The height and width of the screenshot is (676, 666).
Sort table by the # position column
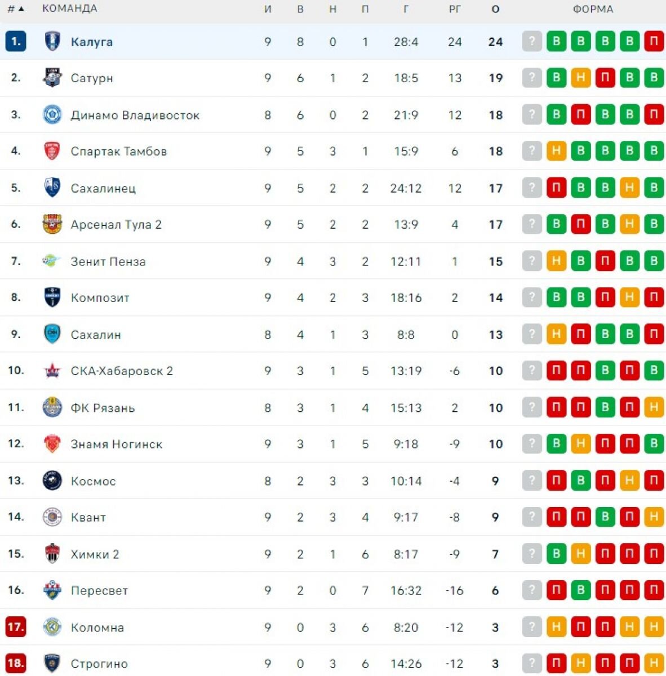(x=16, y=9)
